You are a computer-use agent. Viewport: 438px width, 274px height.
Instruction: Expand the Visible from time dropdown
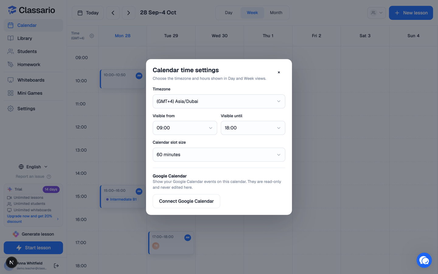pos(185,128)
